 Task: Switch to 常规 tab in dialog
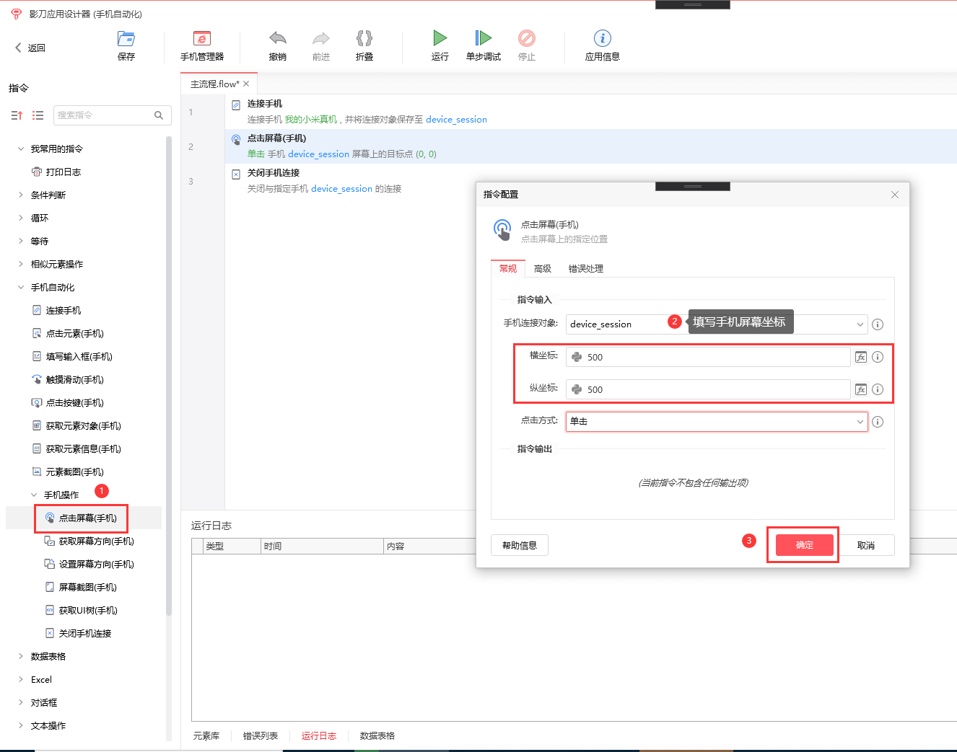[x=508, y=268]
